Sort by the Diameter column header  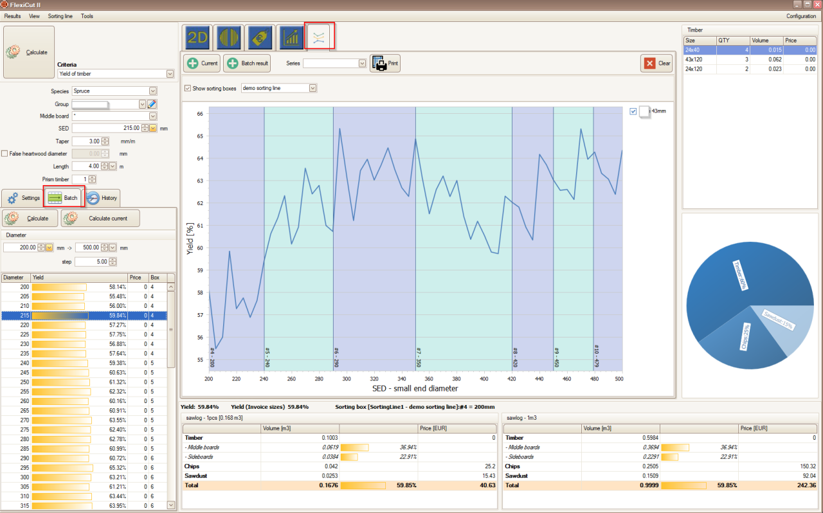(15, 278)
